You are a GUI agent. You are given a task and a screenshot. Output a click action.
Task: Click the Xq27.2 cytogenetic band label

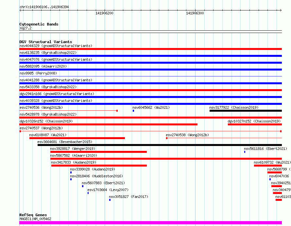[26, 28]
